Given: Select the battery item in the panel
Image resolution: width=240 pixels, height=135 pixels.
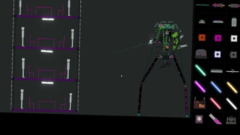Looking at the screenshot, I should 234,22.
